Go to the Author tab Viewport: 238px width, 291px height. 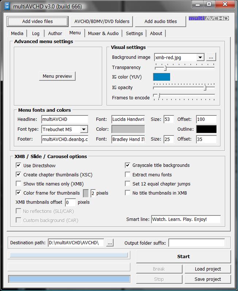(55, 33)
